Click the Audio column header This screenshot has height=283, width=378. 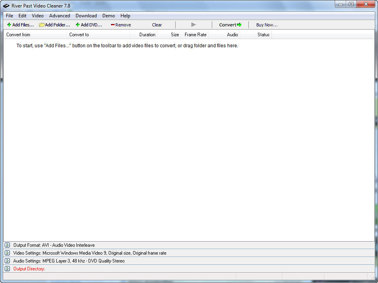(224, 35)
